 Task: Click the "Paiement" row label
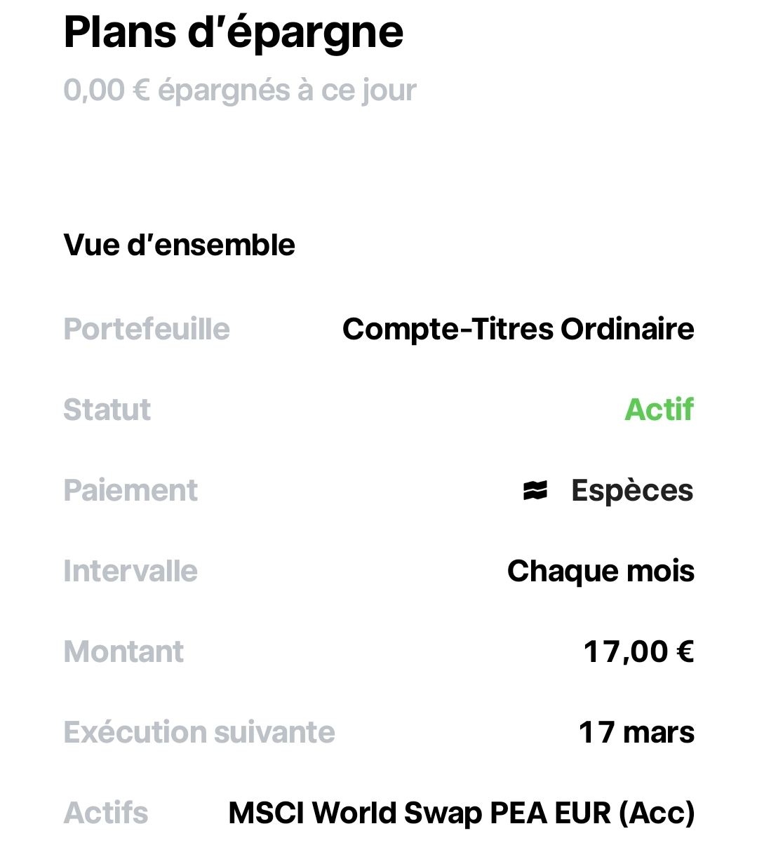tap(130, 490)
